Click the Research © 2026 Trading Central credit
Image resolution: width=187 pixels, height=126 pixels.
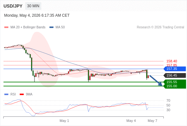[x=160, y=27]
